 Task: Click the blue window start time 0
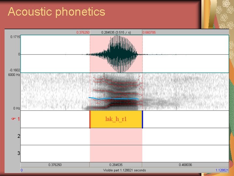(22, 170)
